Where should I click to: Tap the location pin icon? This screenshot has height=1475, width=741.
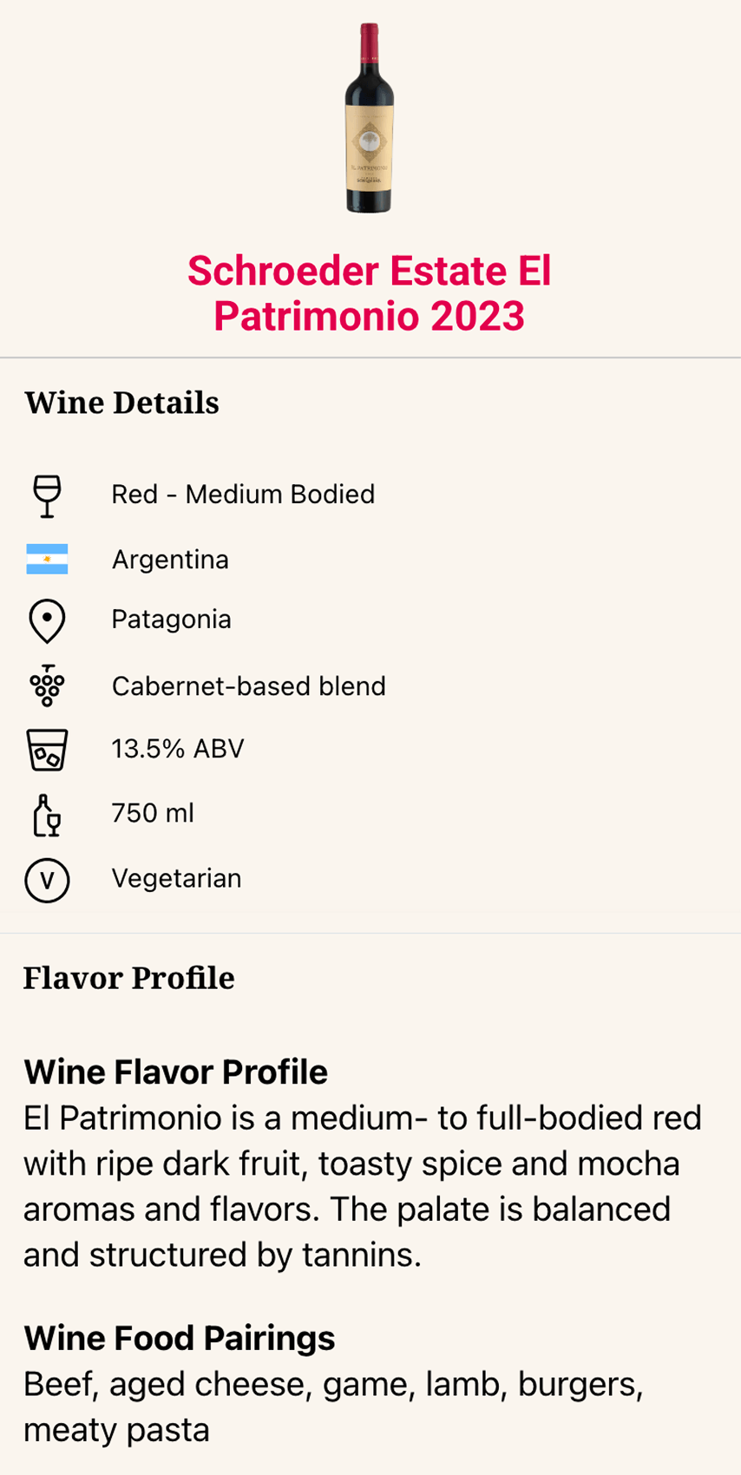click(47, 621)
